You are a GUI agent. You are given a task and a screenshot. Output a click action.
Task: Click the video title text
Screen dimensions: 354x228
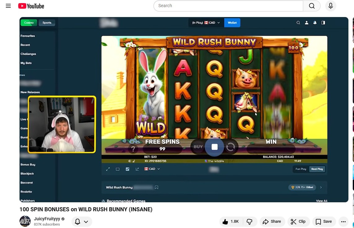pyautogui.click(x=86, y=209)
